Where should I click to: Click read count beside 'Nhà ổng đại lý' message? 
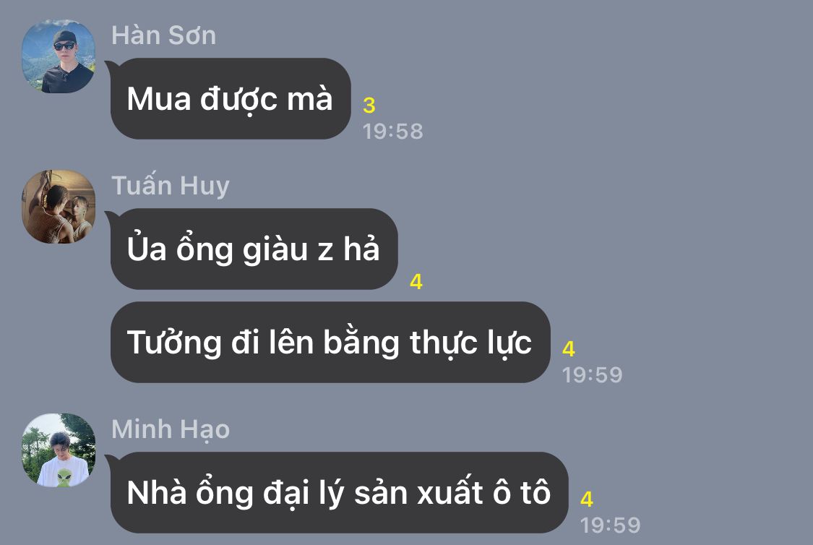click(x=587, y=499)
